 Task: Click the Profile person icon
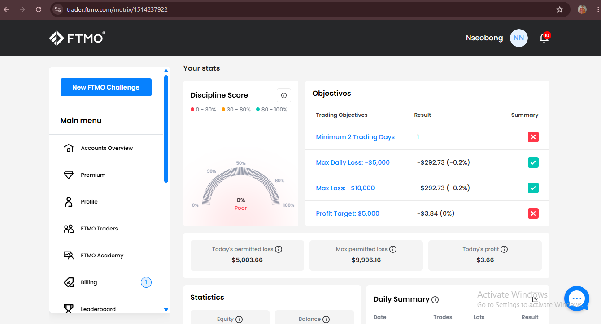click(69, 202)
